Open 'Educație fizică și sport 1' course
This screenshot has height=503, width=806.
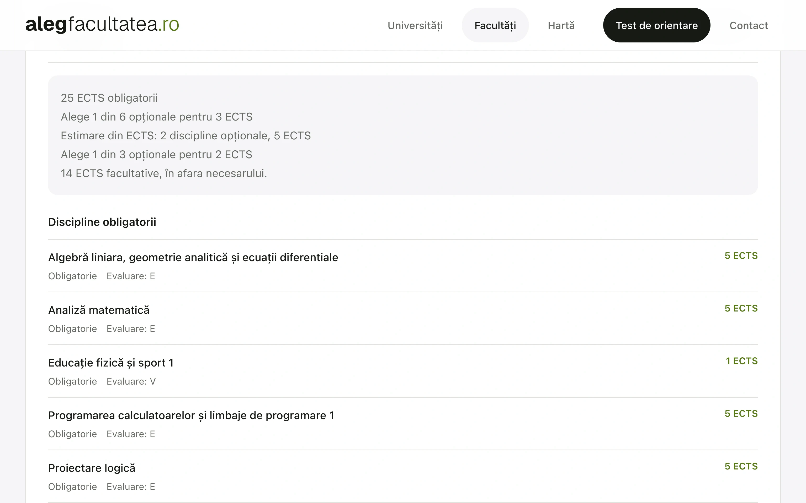[403, 371]
